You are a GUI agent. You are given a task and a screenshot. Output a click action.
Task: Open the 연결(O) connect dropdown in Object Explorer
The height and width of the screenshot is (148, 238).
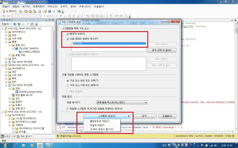pyautogui.click(x=6, y=24)
